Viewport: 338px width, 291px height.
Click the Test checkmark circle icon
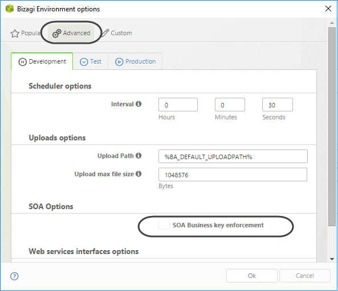(x=84, y=62)
